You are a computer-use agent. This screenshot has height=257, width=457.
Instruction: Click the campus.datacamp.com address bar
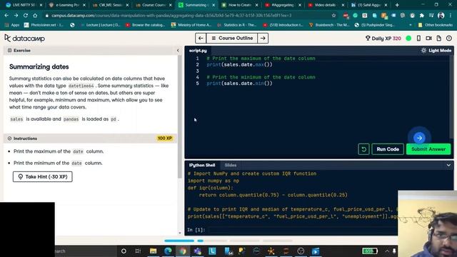[x=171, y=15]
